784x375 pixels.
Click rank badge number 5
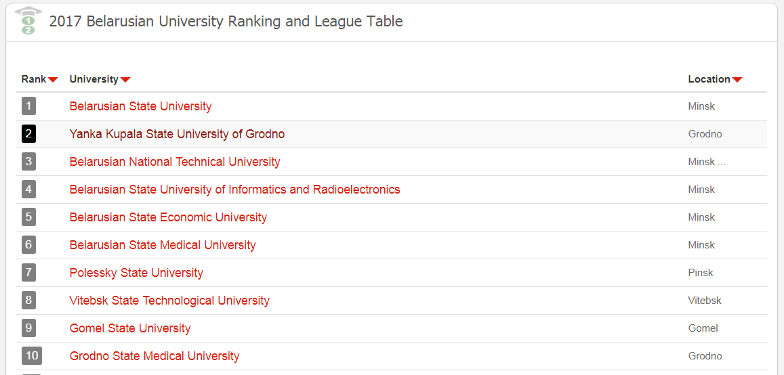(x=28, y=217)
